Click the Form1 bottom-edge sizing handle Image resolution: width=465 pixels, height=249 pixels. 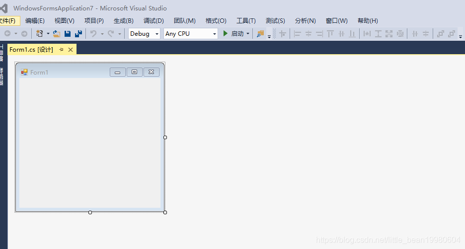click(x=90, y=213)
